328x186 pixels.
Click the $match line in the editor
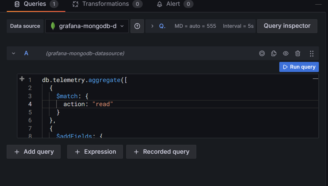click(72, 96)
